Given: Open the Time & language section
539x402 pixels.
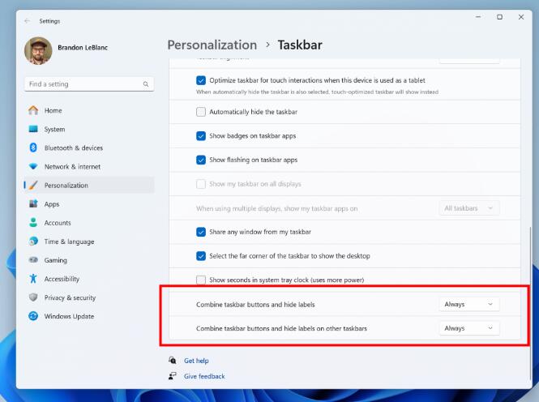Looking at the screenshot, I should pyautogui.click(x=69, y=242).
